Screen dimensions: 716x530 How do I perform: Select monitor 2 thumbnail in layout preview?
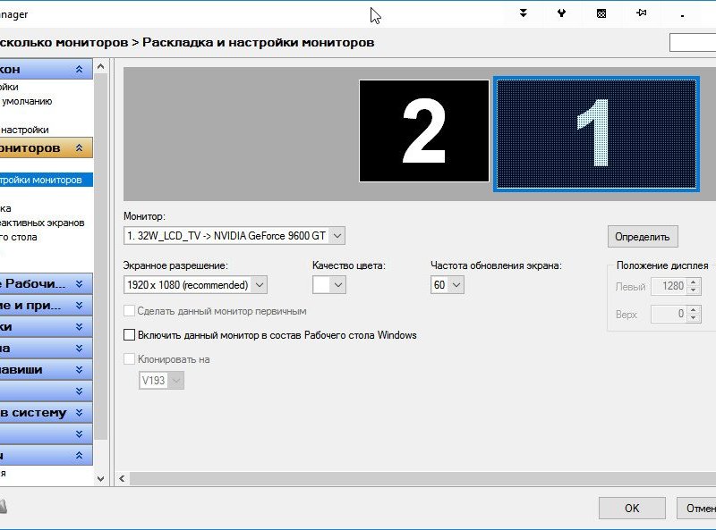[x=424, y=130]
